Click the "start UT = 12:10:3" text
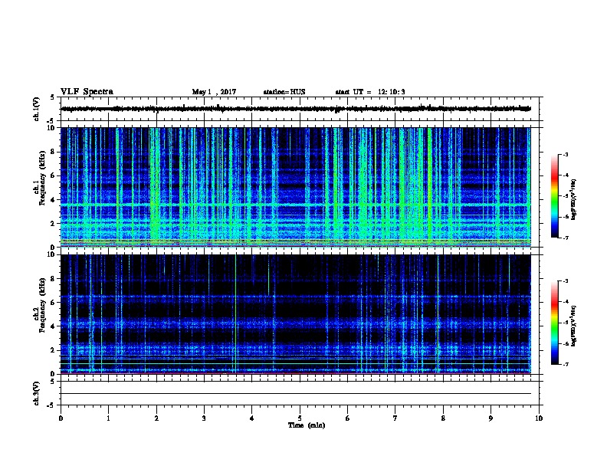The width and height of the screenshot is (607, 469). [370, 92]
